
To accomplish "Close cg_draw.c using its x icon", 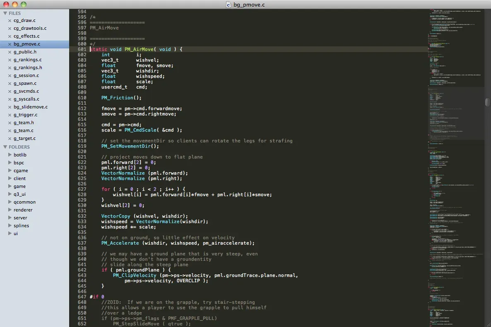I will [x=9, y=20].
